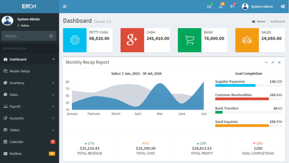Open the Calendar menu item
Image resolution: width=289 pixels, height=163 pixels.
(29, 142)
